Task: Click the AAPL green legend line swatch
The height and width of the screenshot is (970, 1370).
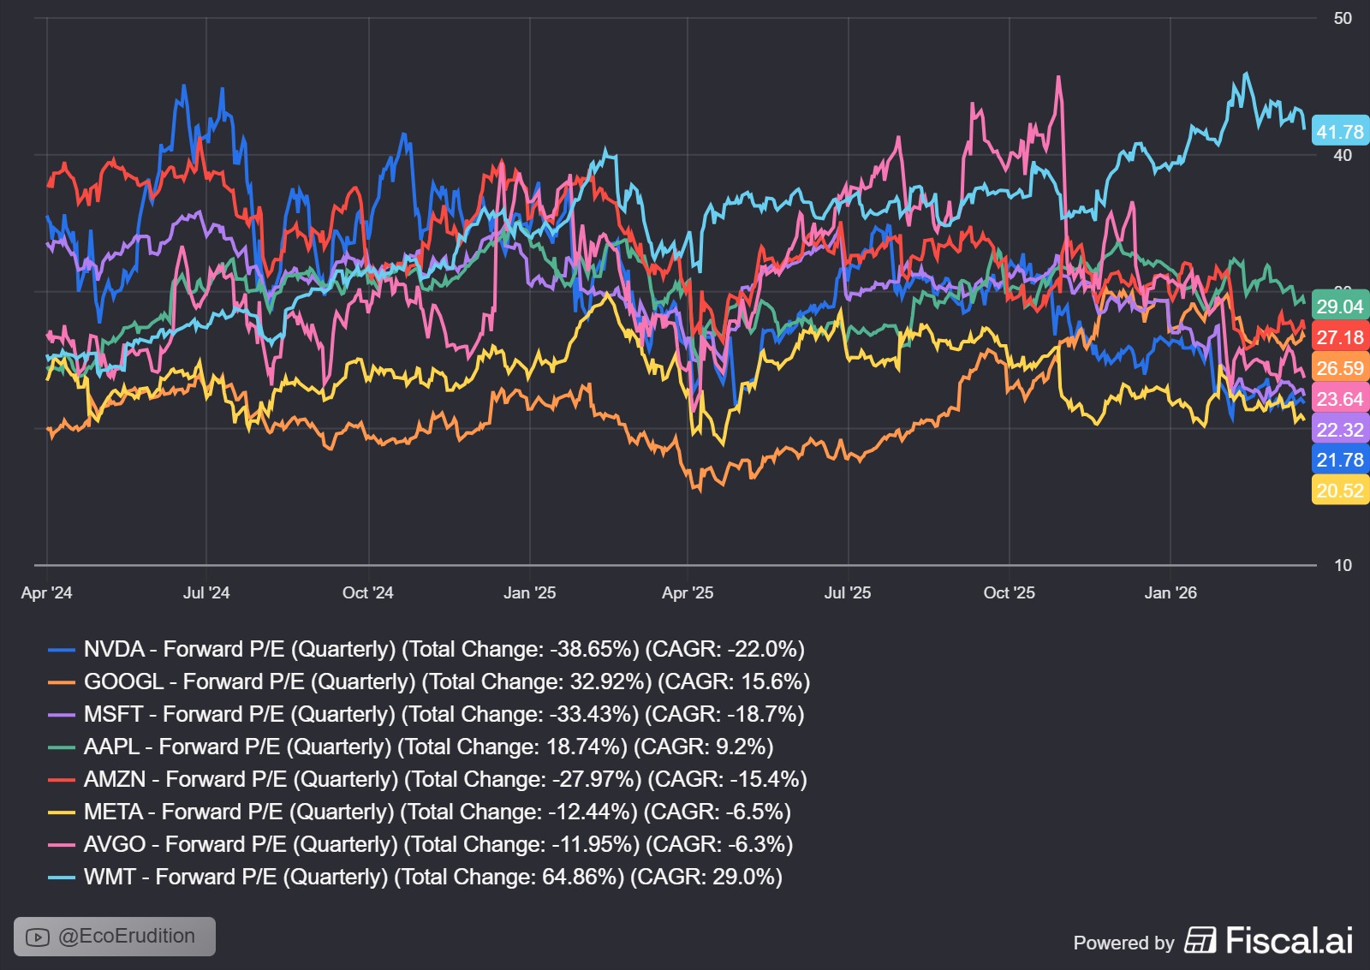Action: [62, 747]
